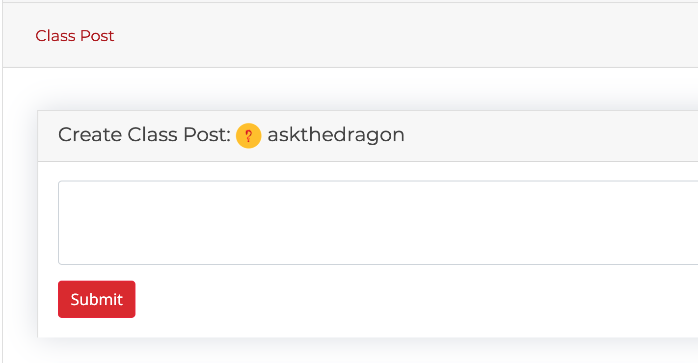
Task: Click the gray breadcrumb bar background
Action: [x=393, y=36]
